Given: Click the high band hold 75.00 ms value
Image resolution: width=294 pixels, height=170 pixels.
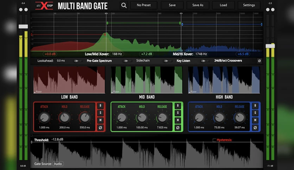Looking at the screenshot, I should [219, 127].
